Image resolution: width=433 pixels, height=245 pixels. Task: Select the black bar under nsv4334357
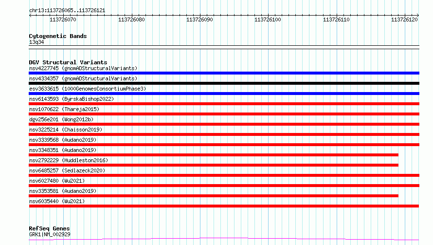(224, 83)
